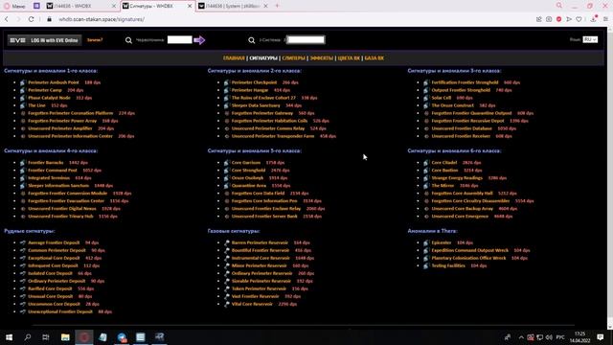
Task: Click the taskbar clock showing 17:25
Action: click(580, 337)
